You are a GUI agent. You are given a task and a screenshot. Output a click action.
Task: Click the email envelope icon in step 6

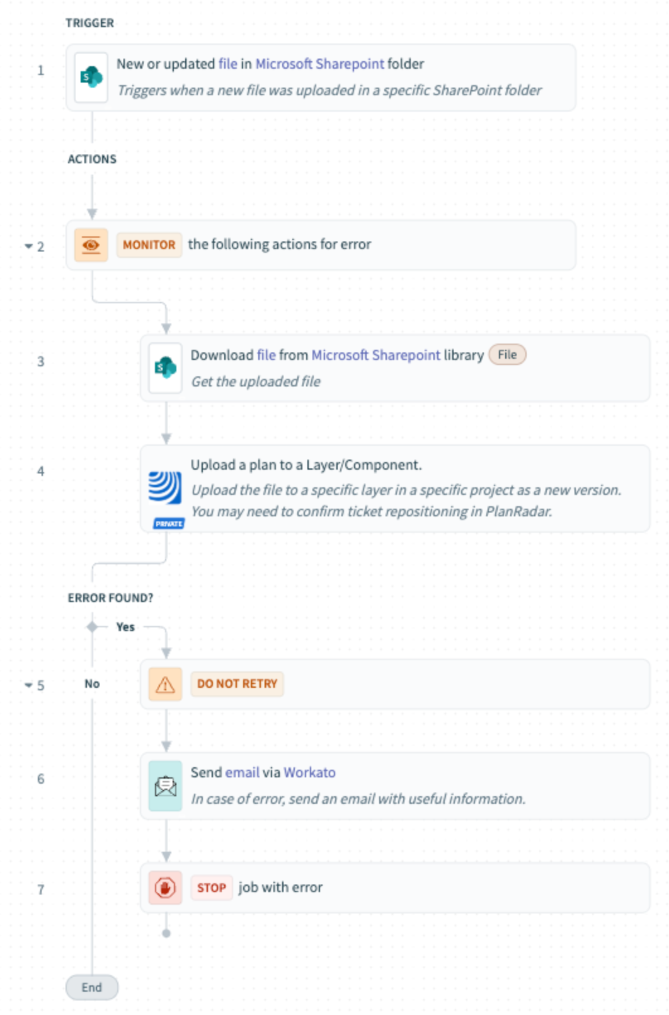click(x=166, y=786)
